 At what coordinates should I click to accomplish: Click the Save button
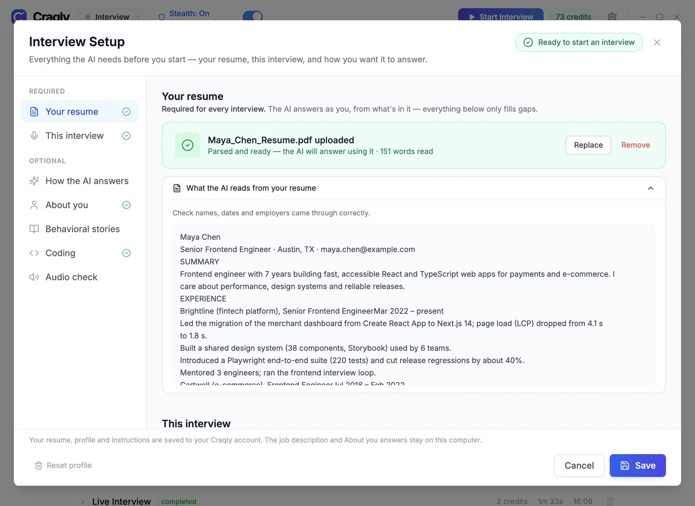pos(637,465)
